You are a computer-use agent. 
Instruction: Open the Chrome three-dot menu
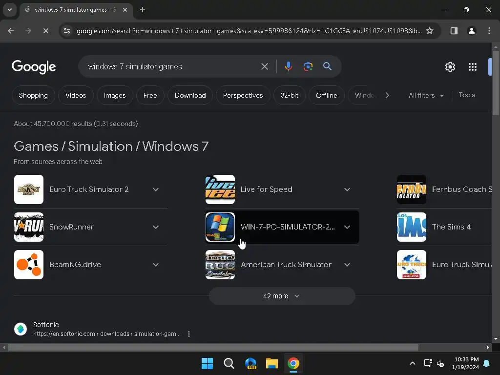click(489, 31)
